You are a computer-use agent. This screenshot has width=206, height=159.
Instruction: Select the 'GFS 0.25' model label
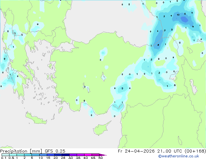[x=55, y=151]
